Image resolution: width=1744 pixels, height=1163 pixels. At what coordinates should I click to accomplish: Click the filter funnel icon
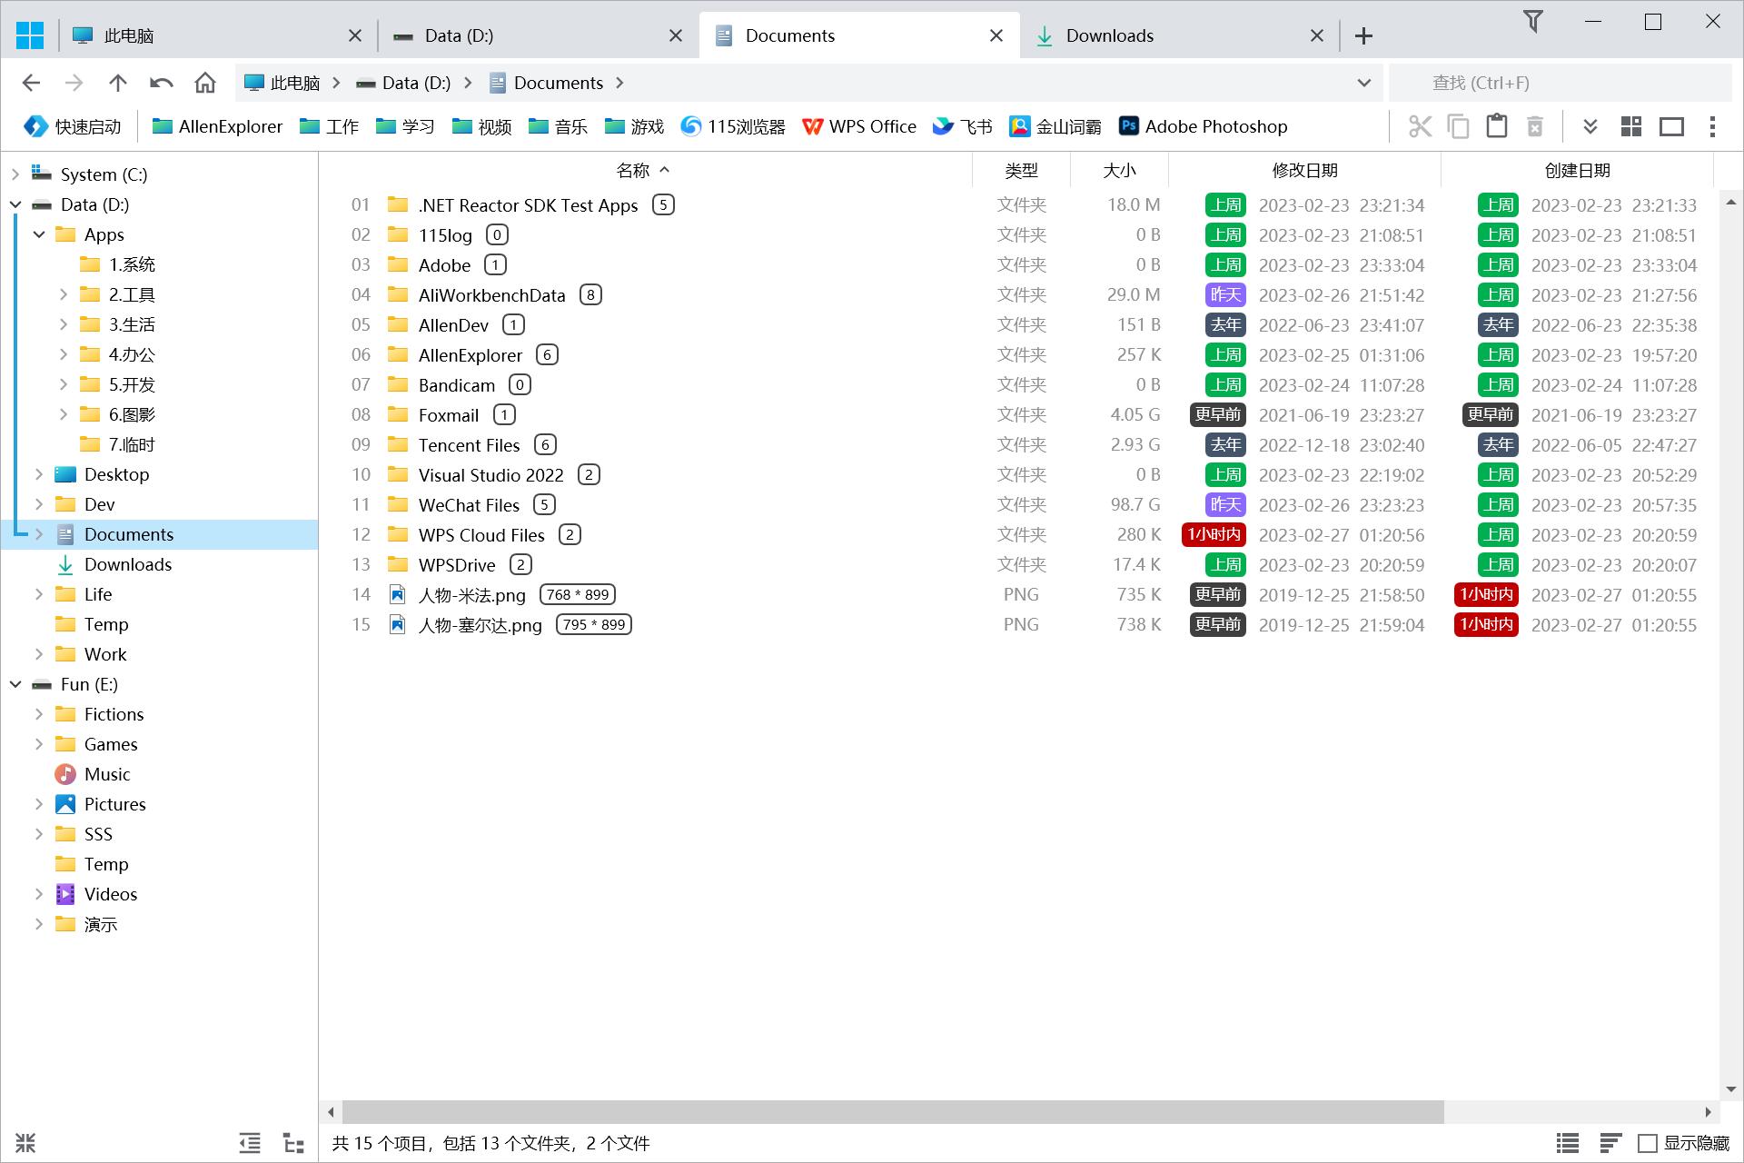1532,21
